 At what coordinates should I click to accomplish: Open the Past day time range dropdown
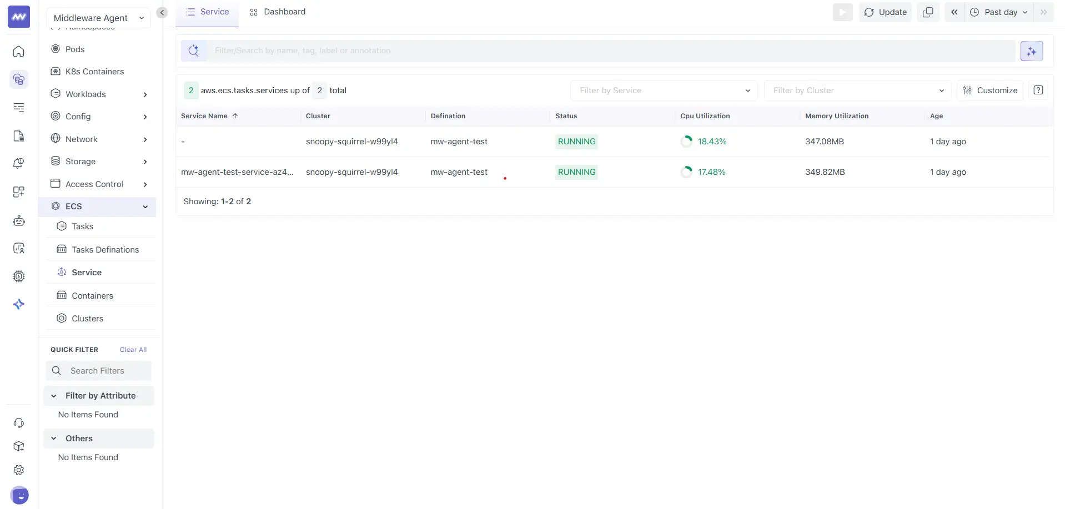[x=999, y=12]
